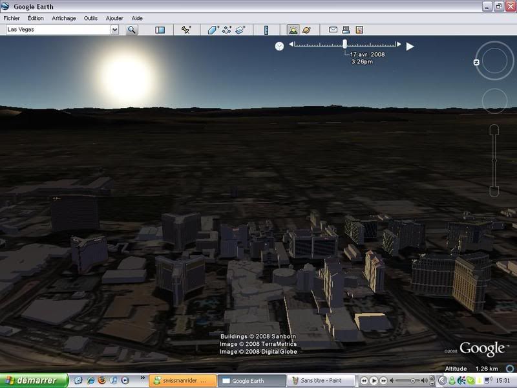The height and width of the screenshot is (388, 517).
Task: Expand the Las Vegas search dropdown
Action: click(115, 30)
